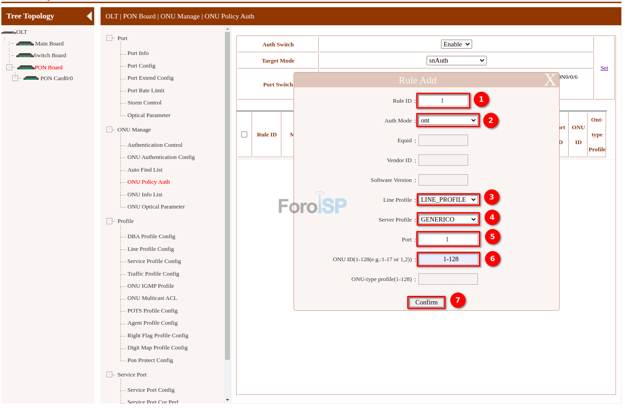Open Service Profile Config page

click(154, 261)
